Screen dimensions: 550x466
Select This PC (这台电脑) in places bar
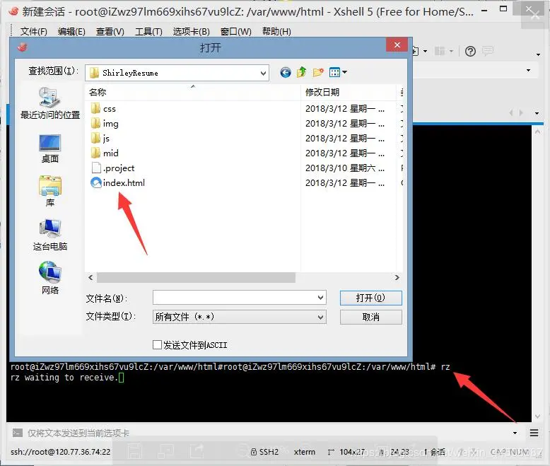tap(50, 235)
